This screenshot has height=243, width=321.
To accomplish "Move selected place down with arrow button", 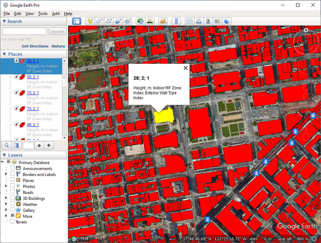I will (49, 146).
